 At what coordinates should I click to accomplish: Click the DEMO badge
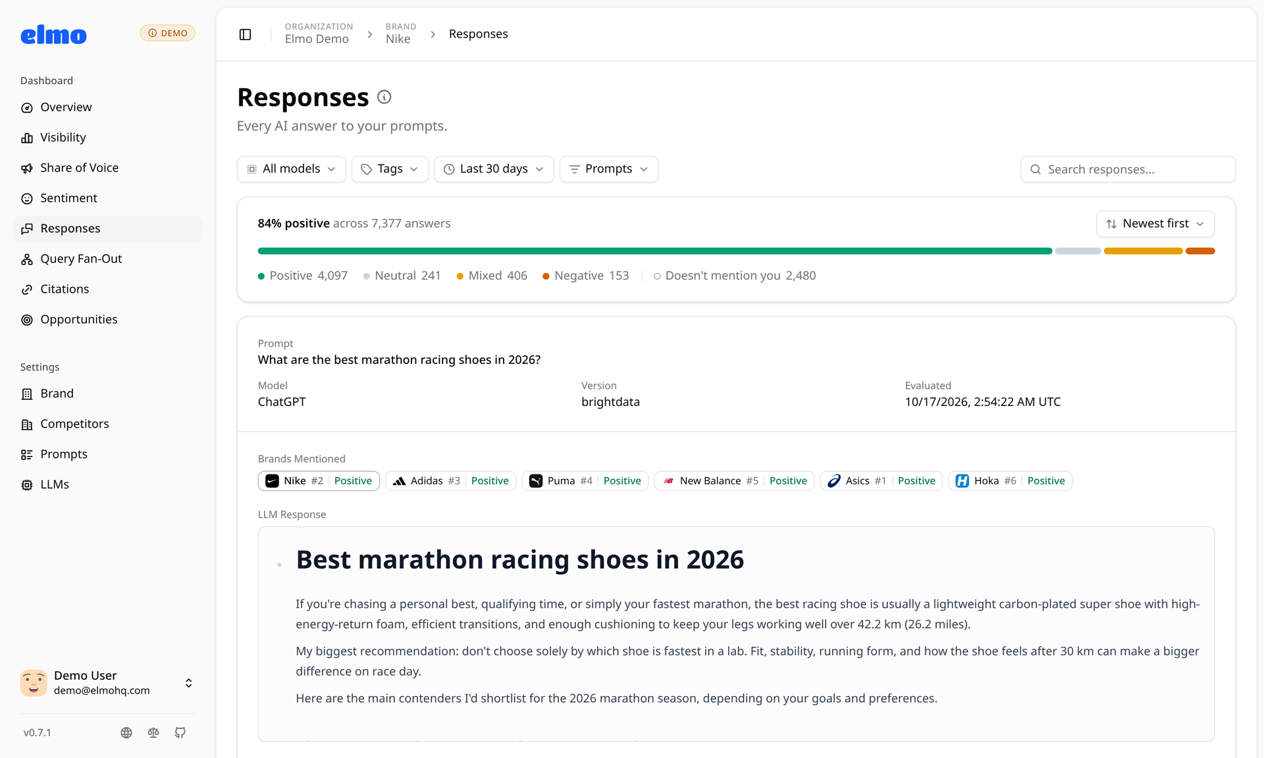coord(167,33)
